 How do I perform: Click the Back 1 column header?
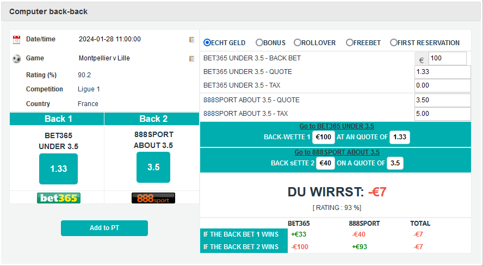57,119
